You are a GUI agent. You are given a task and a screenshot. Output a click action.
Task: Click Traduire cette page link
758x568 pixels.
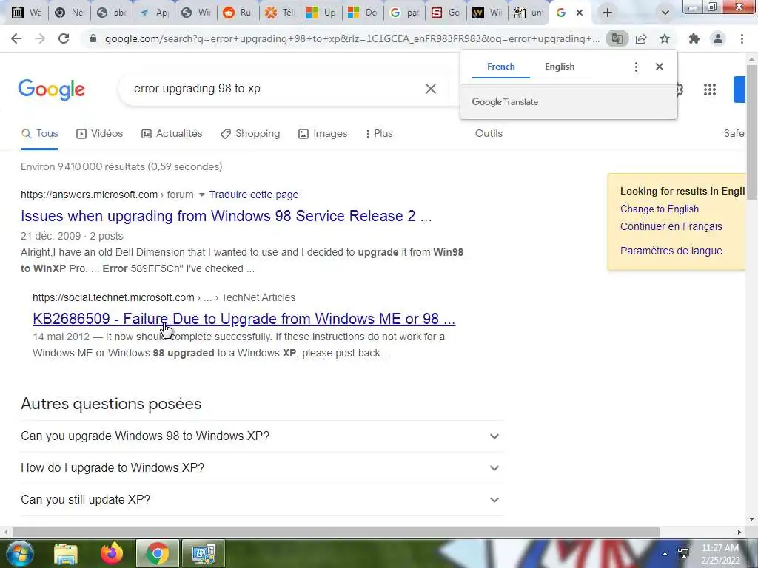[x=254, y=195]
